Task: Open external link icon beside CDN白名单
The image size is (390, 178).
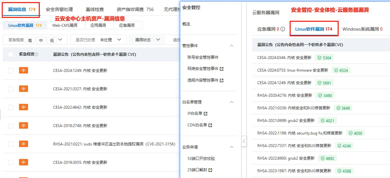Action: [210, 125]
